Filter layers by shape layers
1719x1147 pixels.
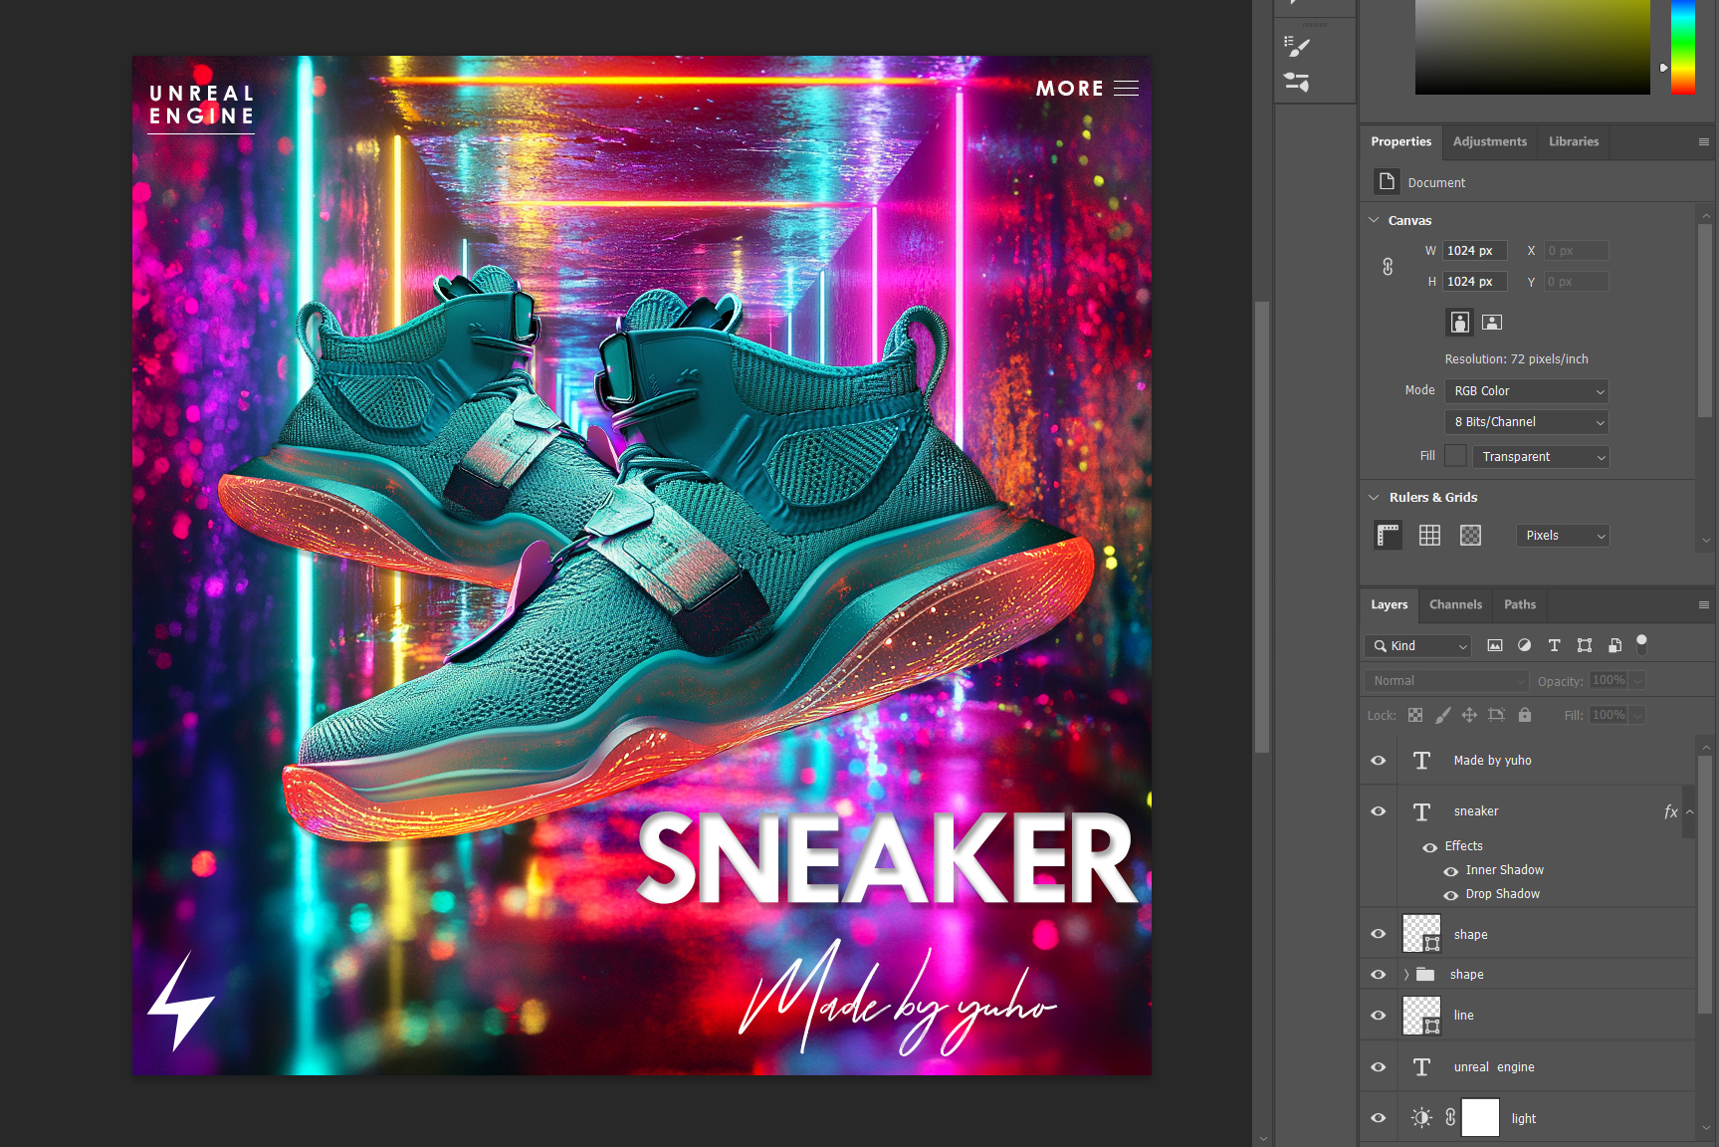(x=1585, y=645)
